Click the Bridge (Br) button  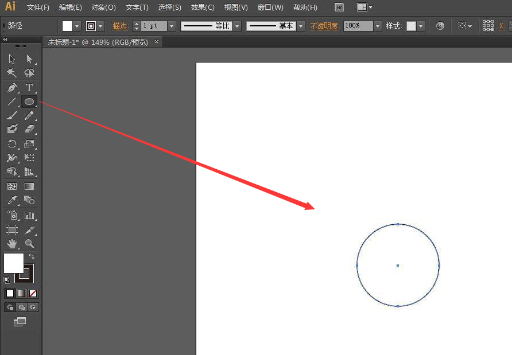click(x=339, y=7)
